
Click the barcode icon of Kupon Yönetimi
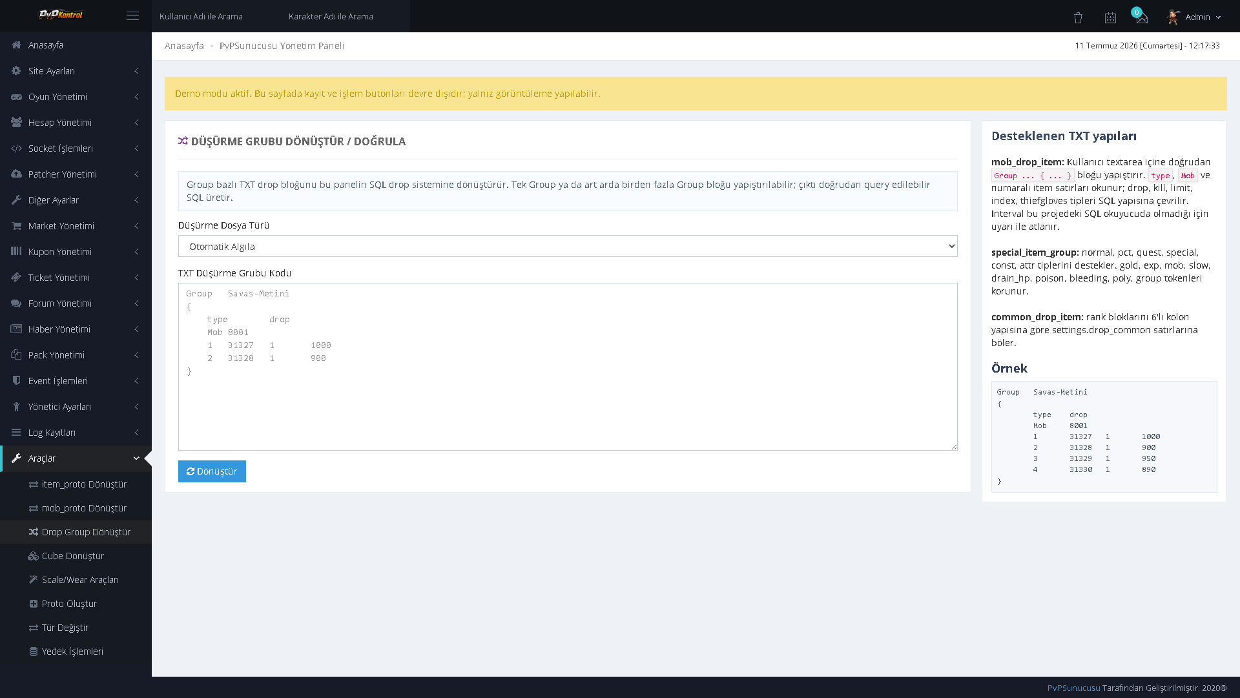[x=17, y=252]
